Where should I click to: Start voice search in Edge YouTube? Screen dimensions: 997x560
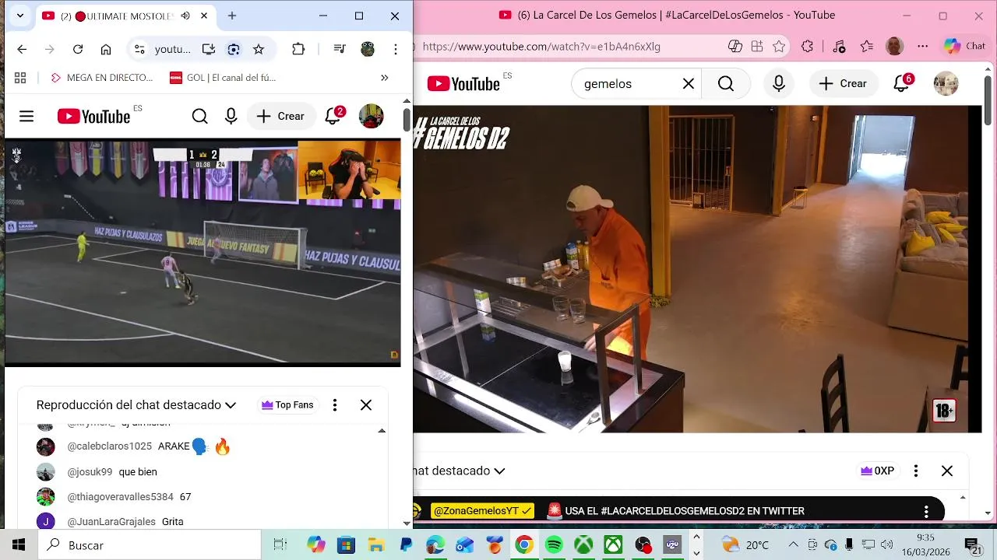[779, 84]
